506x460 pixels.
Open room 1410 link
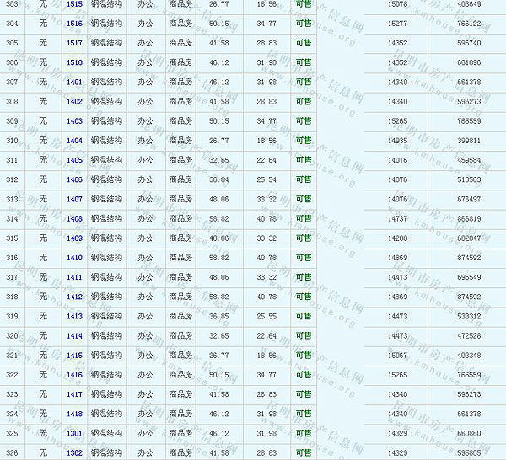click(74, 258)
